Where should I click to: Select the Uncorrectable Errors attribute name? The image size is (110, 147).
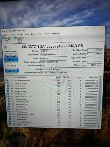(x=22, y=81)
